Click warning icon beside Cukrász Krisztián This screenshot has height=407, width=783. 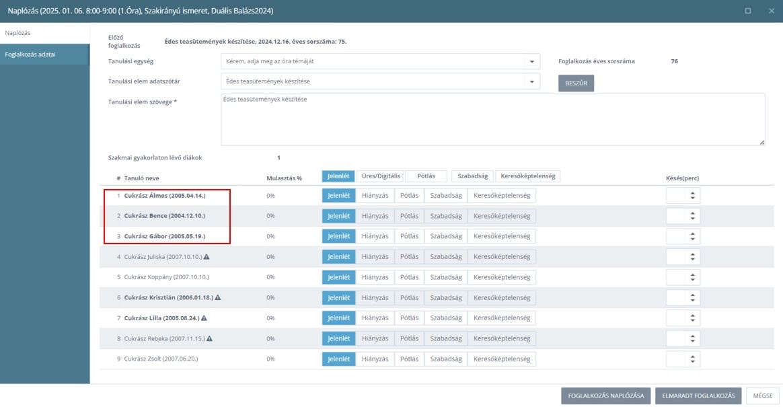[x=218, y=297]
